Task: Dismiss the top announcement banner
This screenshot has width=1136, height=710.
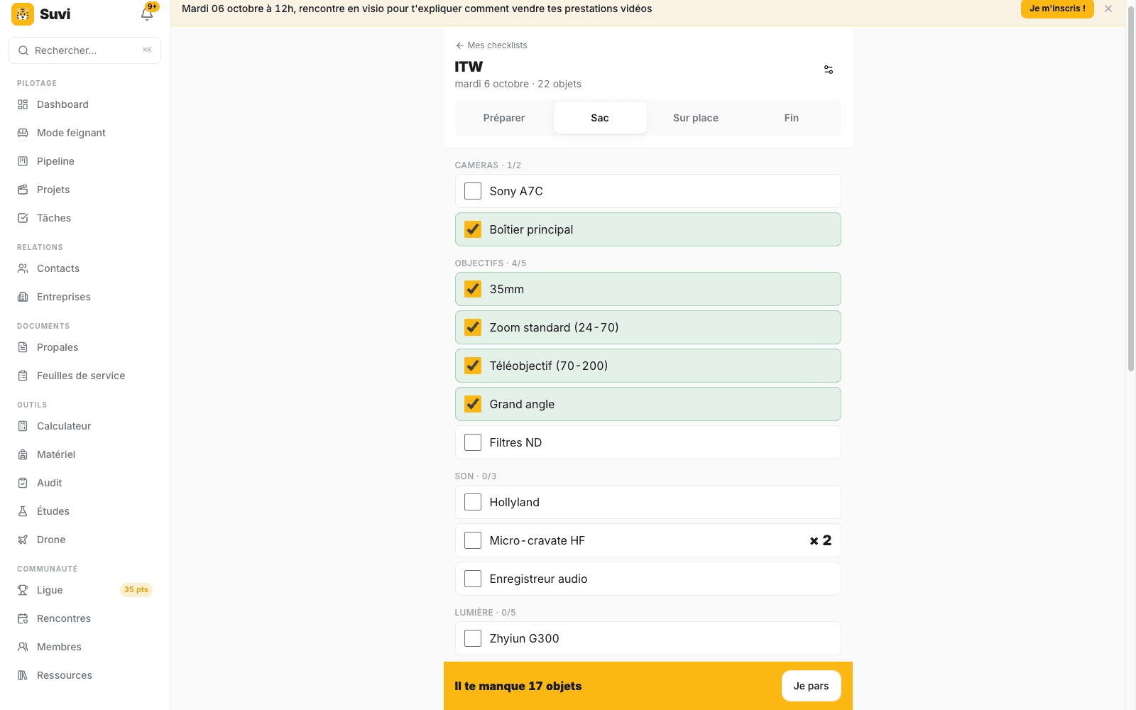Action: [1108, 9]
